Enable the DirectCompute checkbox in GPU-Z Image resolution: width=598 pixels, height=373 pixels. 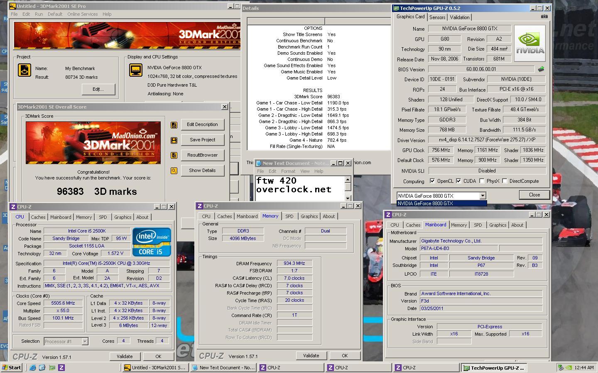[505, 181]
